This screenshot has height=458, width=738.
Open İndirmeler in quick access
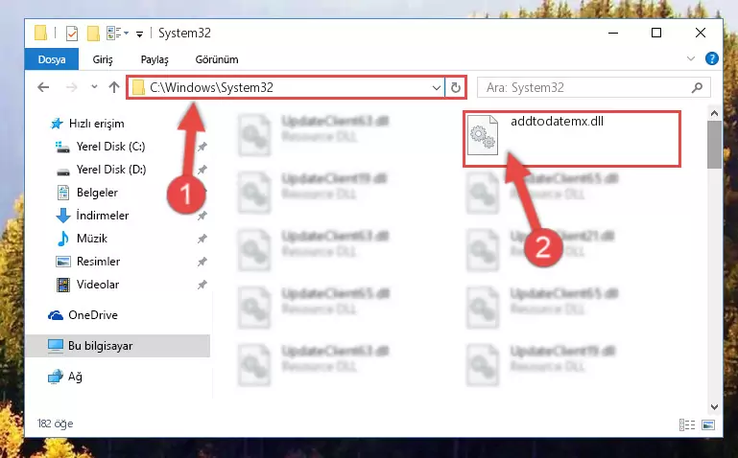102,216
